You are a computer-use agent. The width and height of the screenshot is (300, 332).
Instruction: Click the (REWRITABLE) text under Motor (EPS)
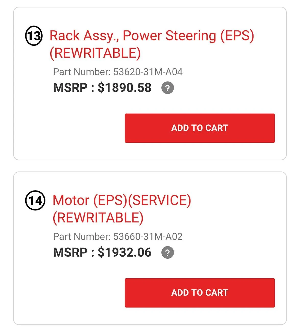coord(98,218)
